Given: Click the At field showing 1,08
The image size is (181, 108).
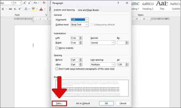Looking at the screenshot, I should [121, 65].
